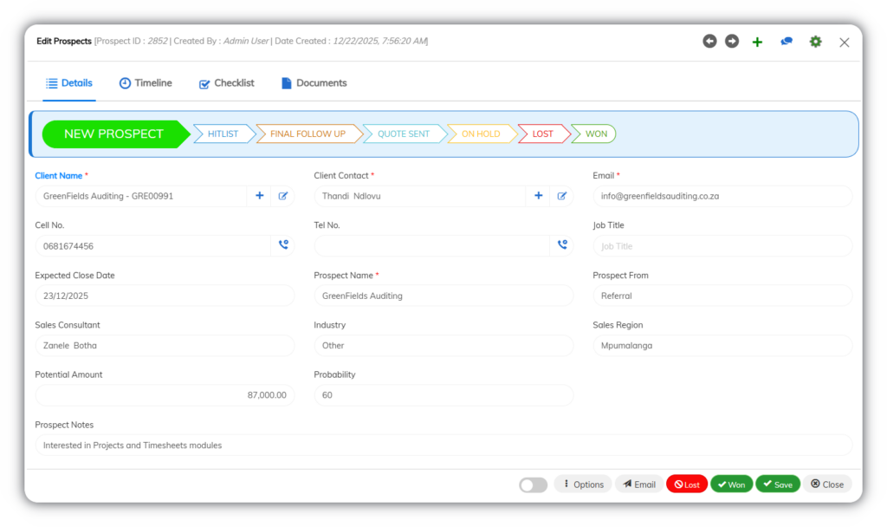887x527 pixels.
Task: Set stage to ON HOLD
Action: [481, 134]
